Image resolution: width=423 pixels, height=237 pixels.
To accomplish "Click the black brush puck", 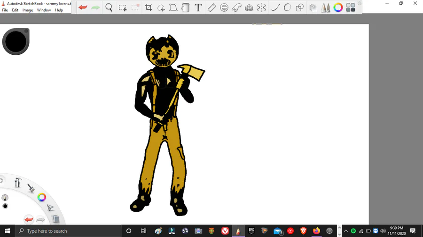I will tap(16, 42).
